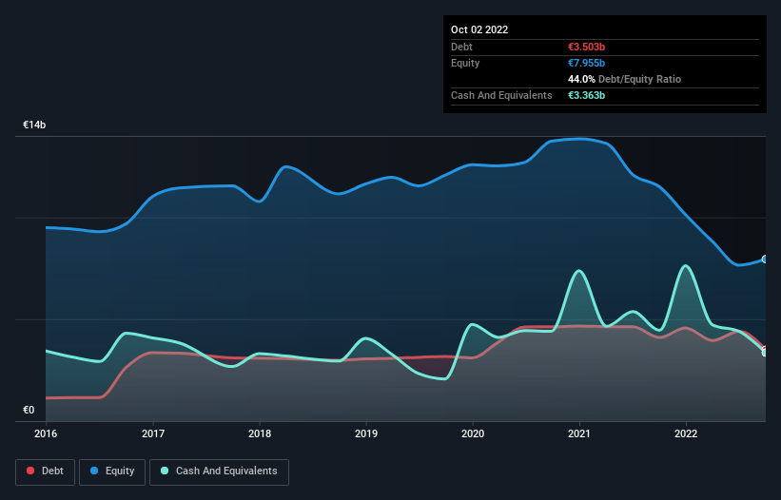The image size is (781, 500).
Task: Click the Equity row label in tooltip
Action: point(465,63)
